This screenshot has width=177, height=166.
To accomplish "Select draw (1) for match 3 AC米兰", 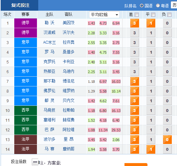I will (x=151, y=42).
